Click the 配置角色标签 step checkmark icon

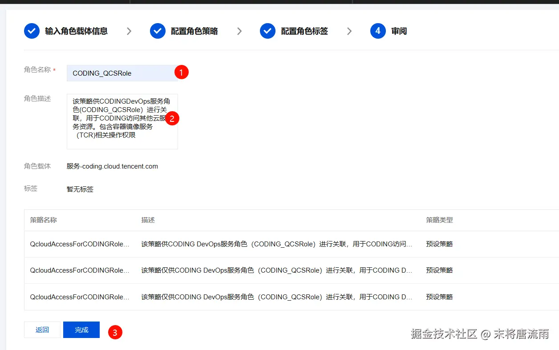tap(267, 31)
